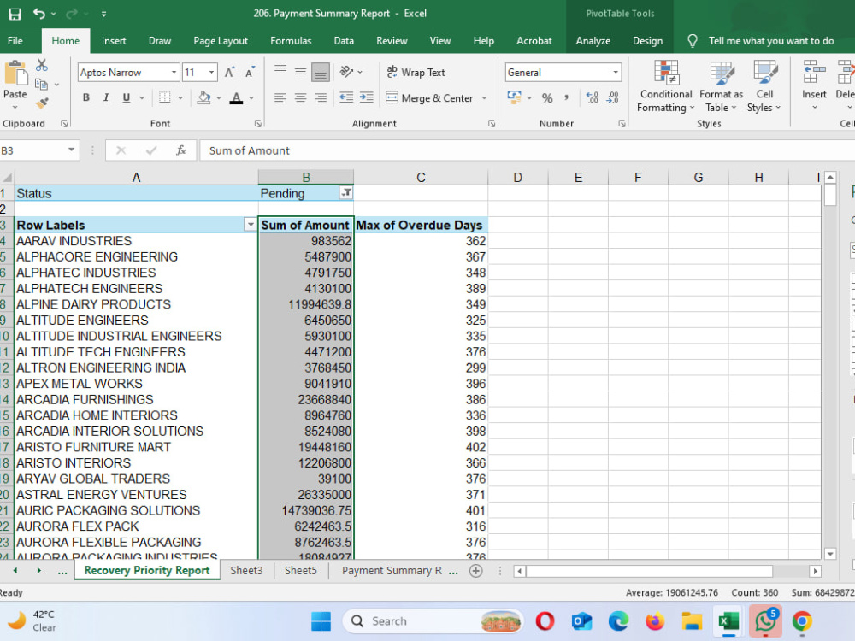Screen dimensions: 855x641
Task: Click vertical scrollbar down arrow
Action: (830, 554)
